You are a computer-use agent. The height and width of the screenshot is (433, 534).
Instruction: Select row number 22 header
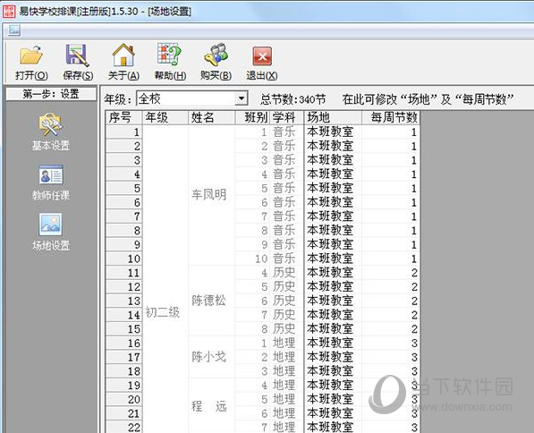point(123,428)
